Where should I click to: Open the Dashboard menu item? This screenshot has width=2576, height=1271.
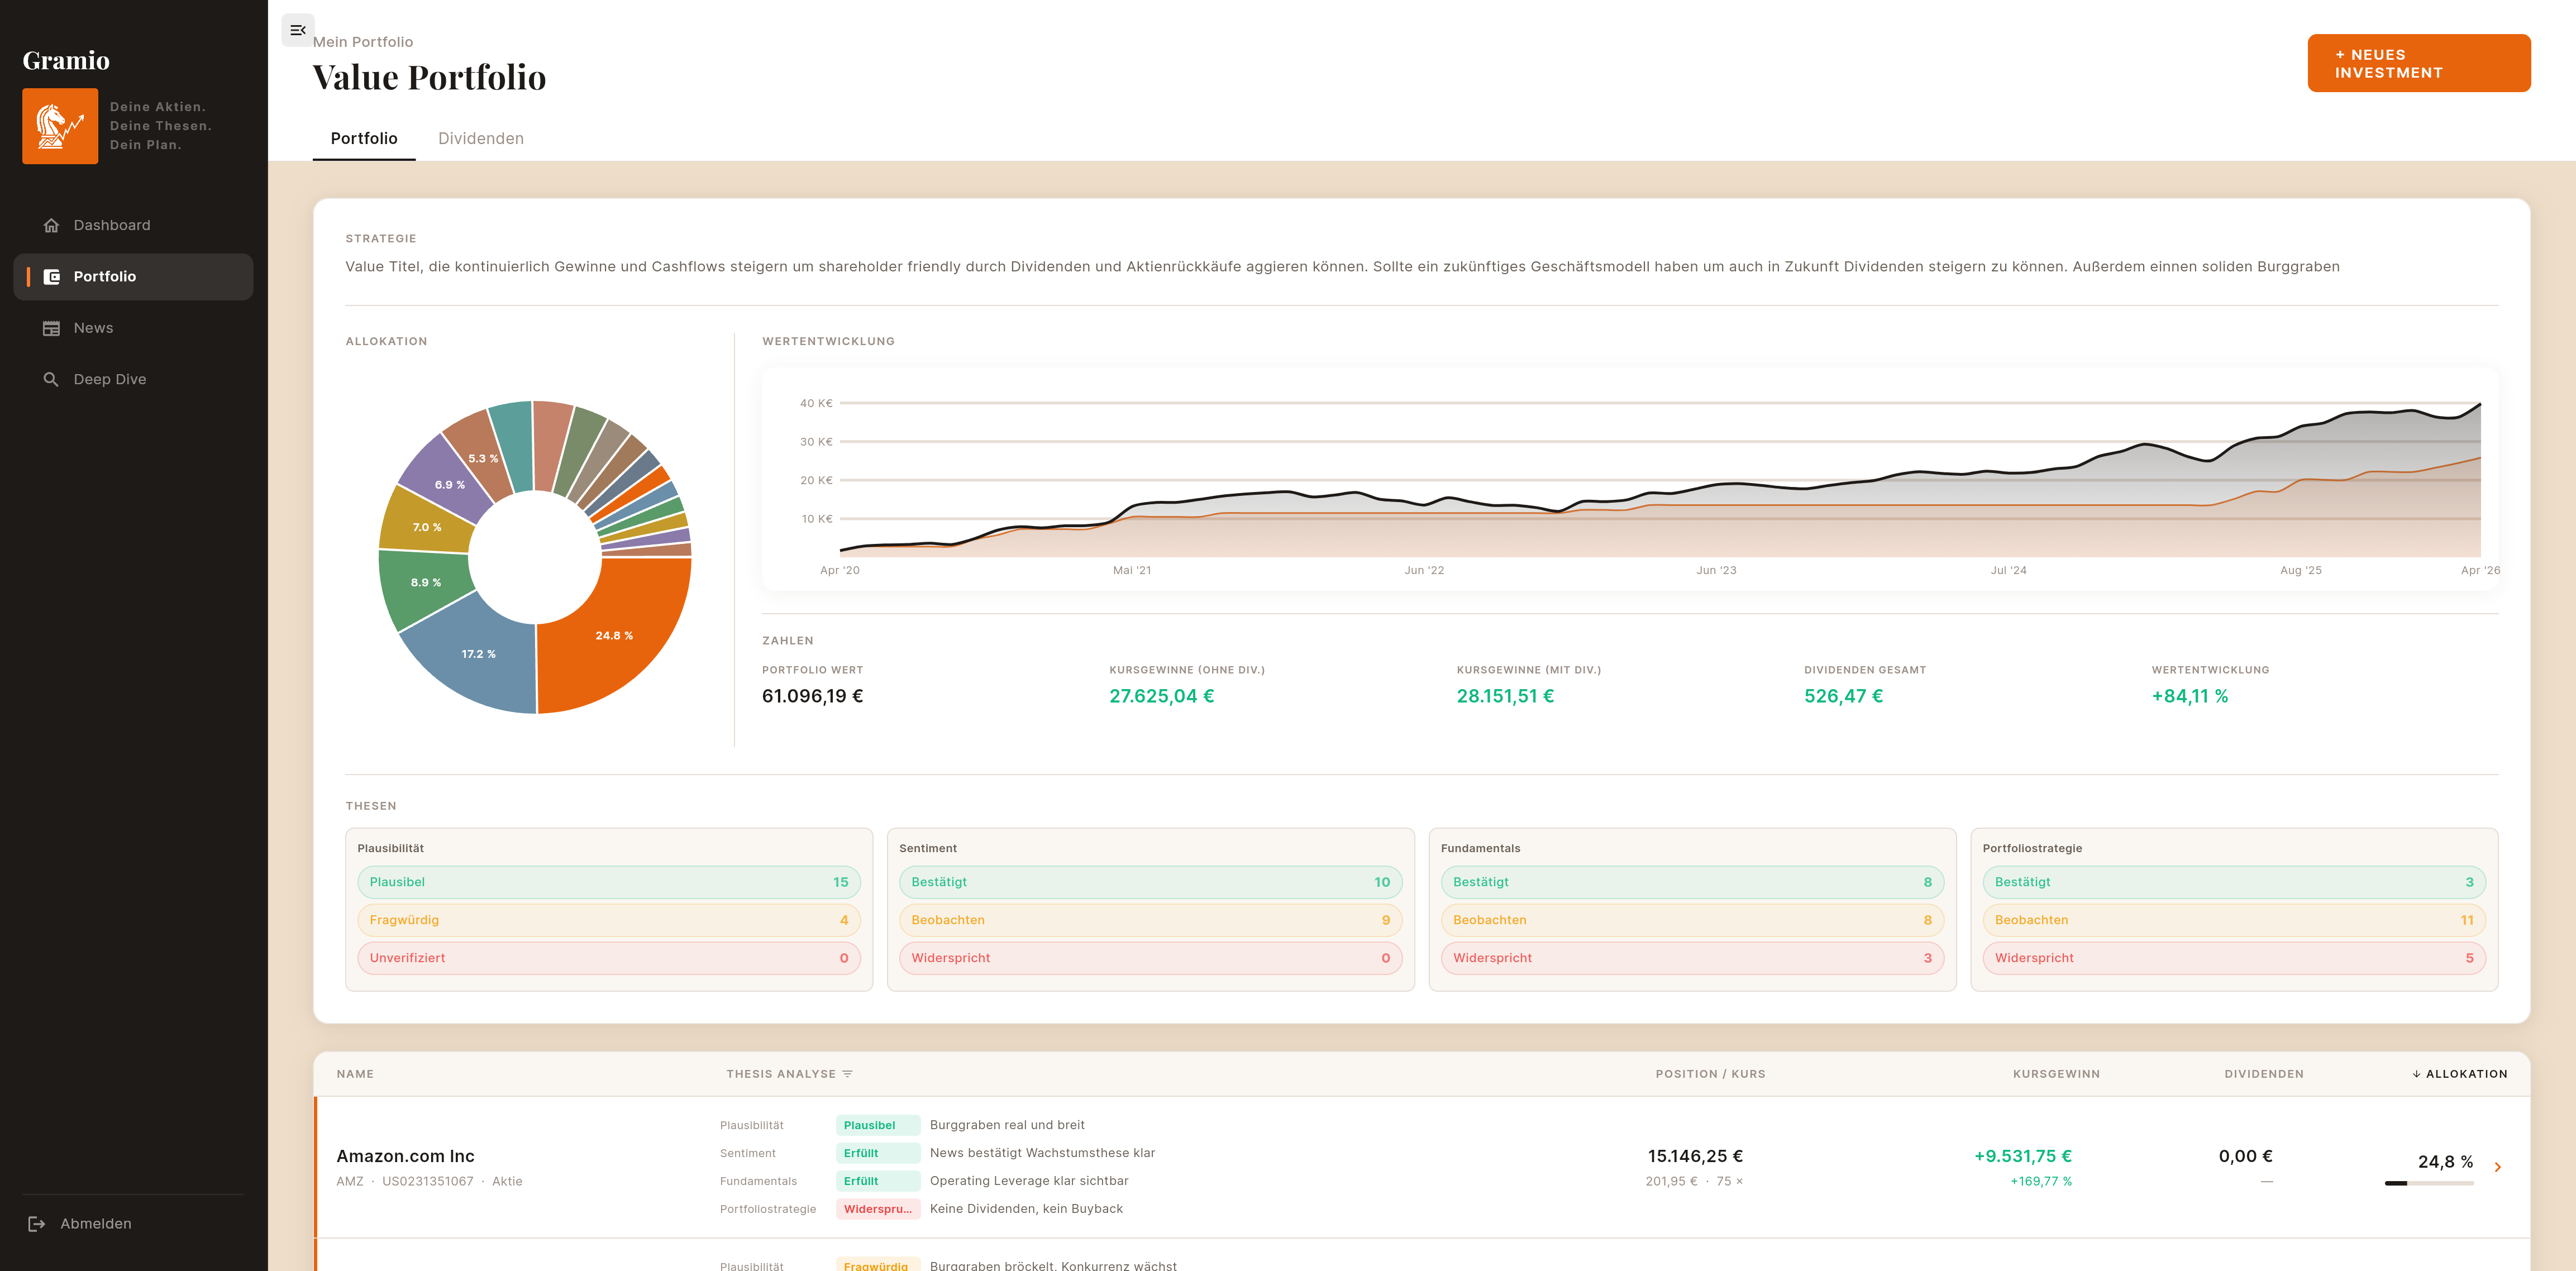133,225
